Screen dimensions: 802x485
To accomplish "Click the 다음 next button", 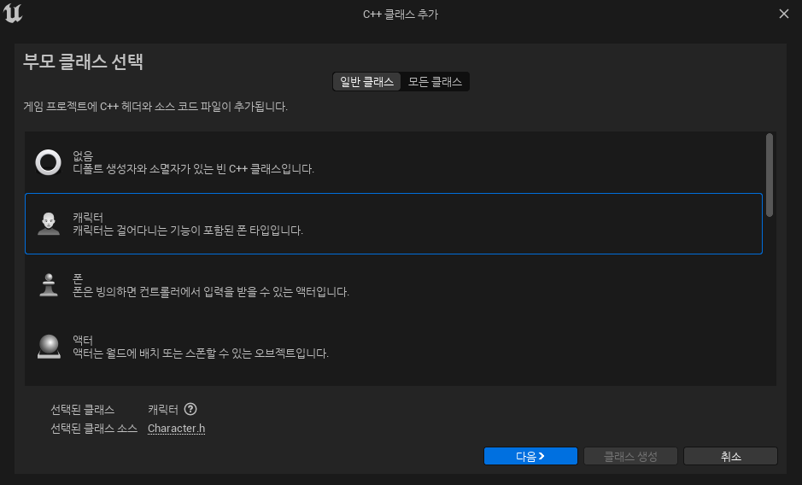I will [x=530, y=456].
